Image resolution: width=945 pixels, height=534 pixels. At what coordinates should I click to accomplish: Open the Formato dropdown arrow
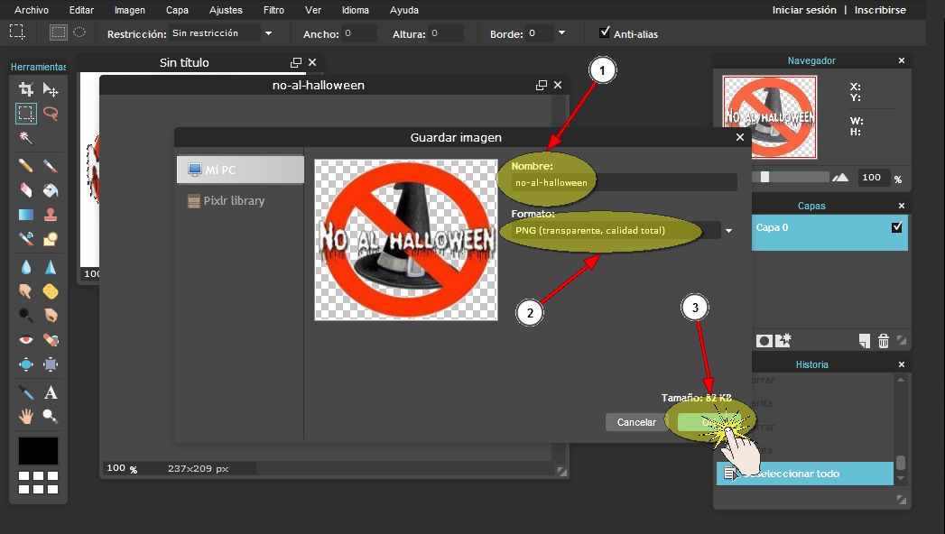pos(728,231)
